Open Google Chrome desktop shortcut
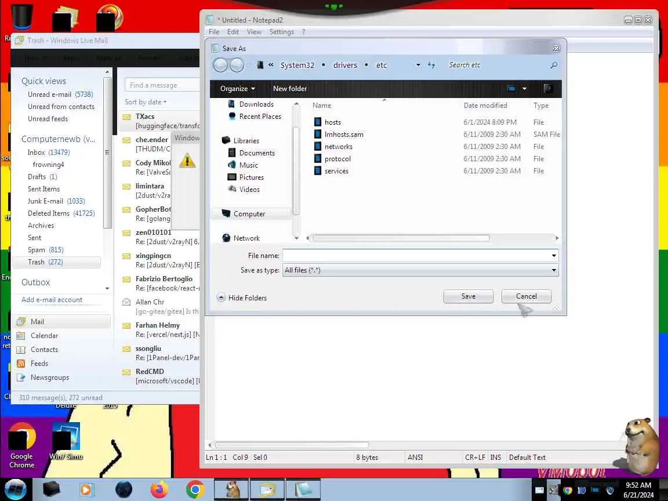 tap(21, 445)
